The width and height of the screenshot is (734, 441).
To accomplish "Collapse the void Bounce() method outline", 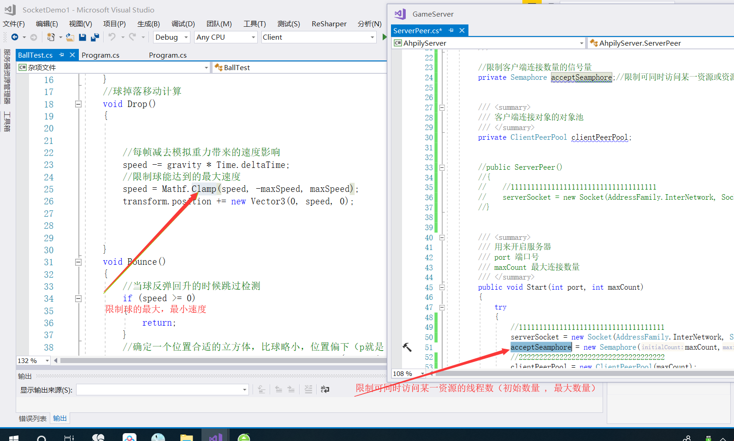I will point(78,262).
